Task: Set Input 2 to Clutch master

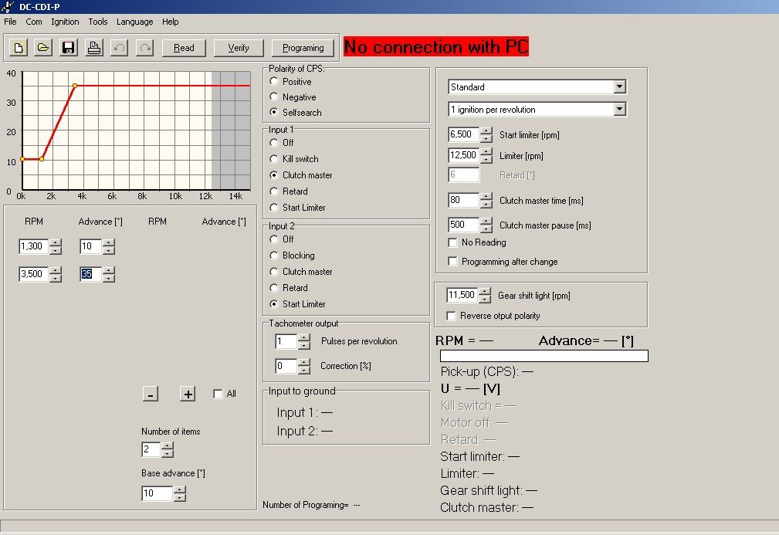Action: pyautogui.click(x=274, y=272)
